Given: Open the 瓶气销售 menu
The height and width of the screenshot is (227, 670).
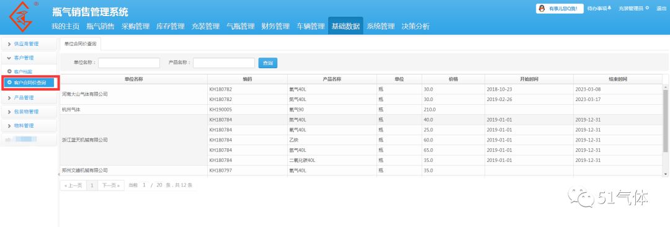Looking at the screenshot, I should 100,26.
